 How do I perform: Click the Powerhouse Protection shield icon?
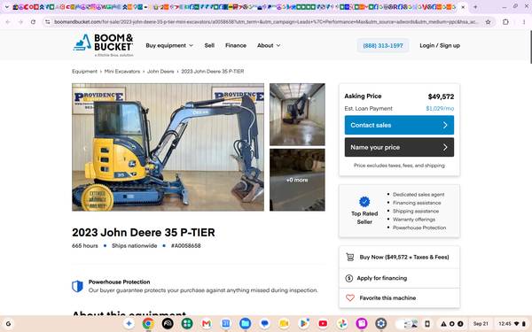click(77, 286)
